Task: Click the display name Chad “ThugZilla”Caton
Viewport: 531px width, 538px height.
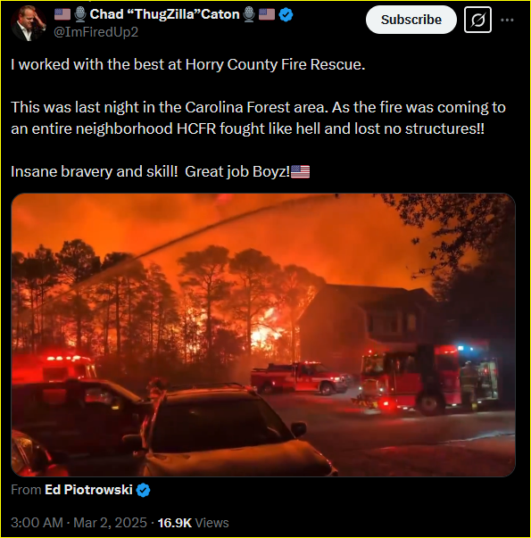Action: (x=164, y=14)
